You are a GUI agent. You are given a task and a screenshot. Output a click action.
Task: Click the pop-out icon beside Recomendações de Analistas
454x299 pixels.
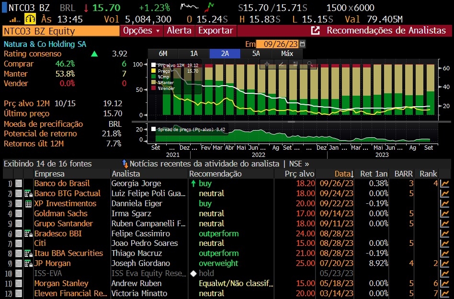click(316, 31)
